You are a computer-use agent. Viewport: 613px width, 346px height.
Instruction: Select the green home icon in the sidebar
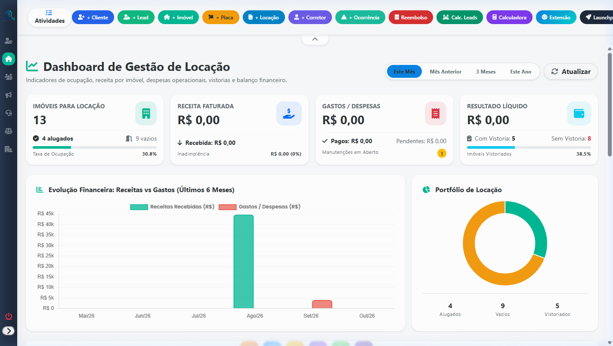pos(9,59)
